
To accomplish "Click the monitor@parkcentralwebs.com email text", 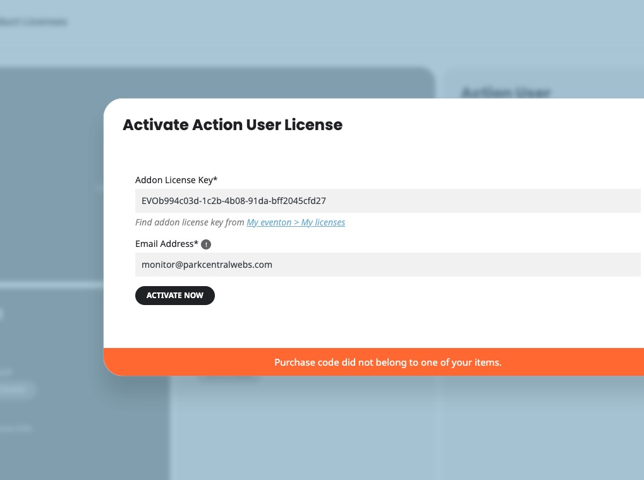I will pyautogui.click(x=207, y=265).
